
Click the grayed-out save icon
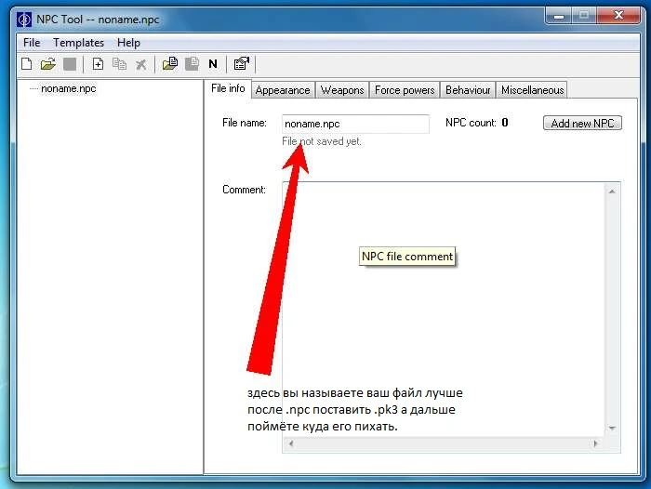(70, 64)
